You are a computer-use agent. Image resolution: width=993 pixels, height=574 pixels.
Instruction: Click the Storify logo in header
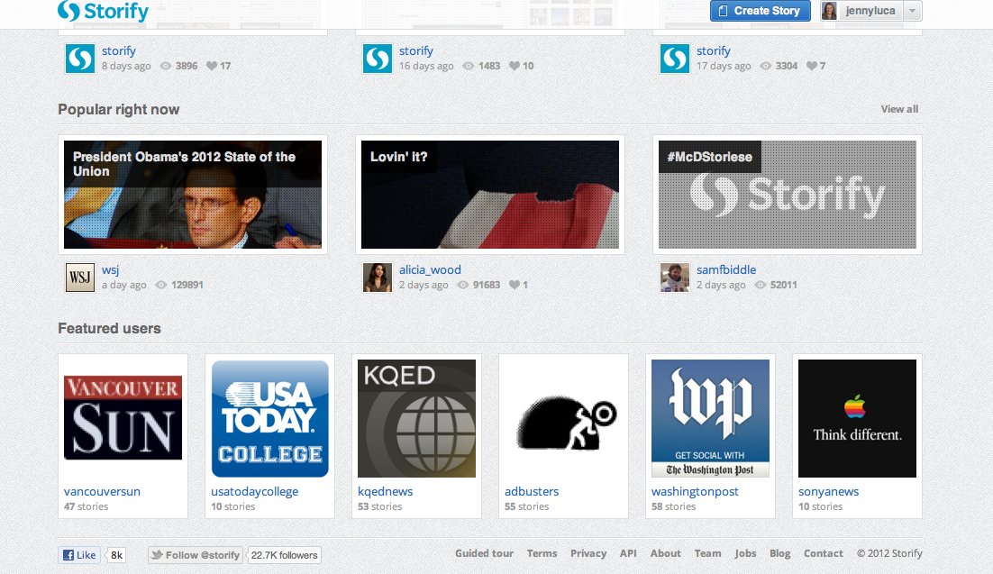pos(103,12)
